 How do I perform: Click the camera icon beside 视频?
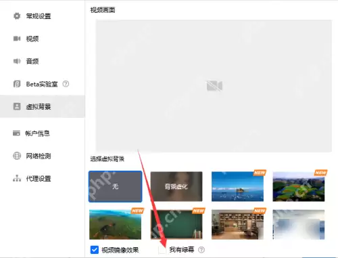[17, 39]
